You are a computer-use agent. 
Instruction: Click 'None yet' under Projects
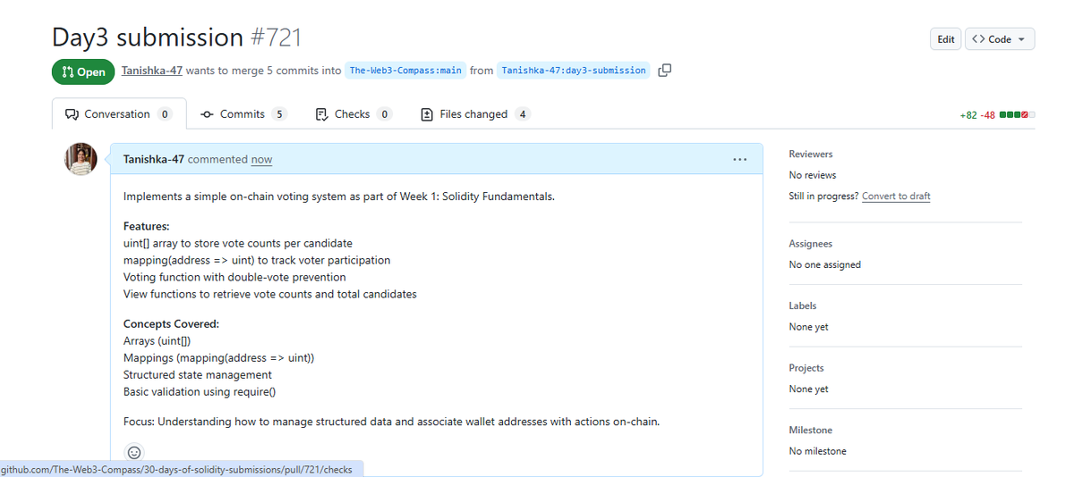click(x=809, y=389)
